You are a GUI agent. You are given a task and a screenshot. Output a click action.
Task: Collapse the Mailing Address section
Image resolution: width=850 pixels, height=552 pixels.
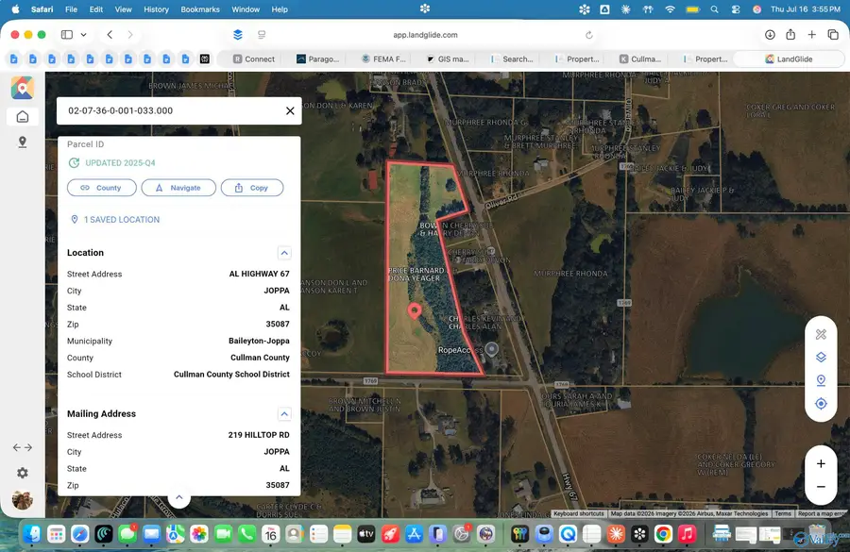click(x=284, y=414)
